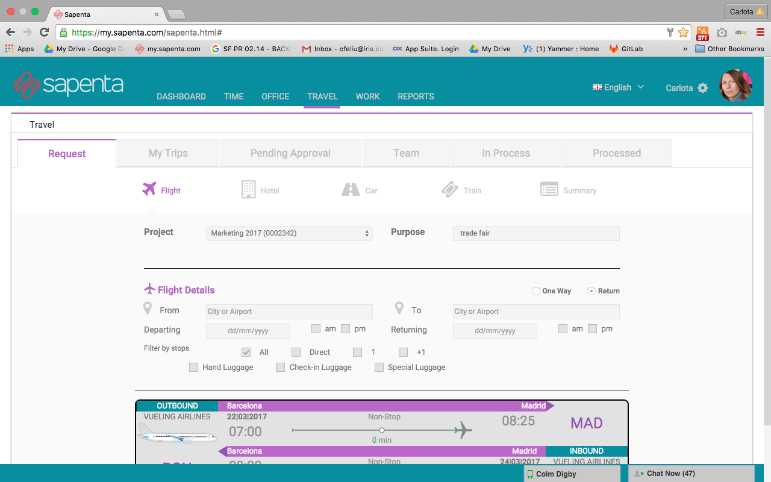This screenshot has height=482, width=771.
Task: Click the Sapenta logo
Action: pos(68,84)
